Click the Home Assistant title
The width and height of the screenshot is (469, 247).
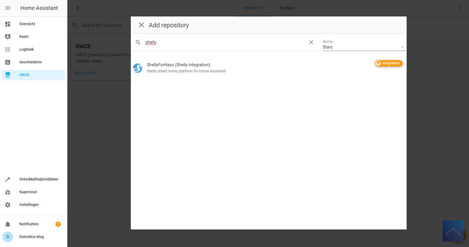(39, 8)
